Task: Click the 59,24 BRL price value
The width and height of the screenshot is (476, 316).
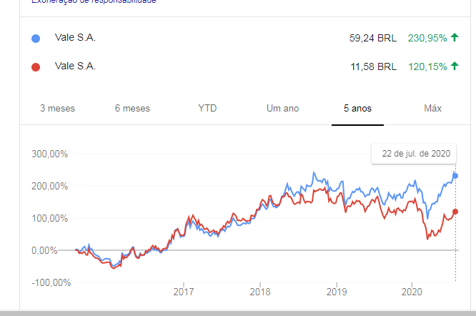Action: pyautogui.click(x=373, y=38)
